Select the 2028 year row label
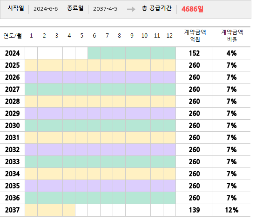 (x=13, y=101)
